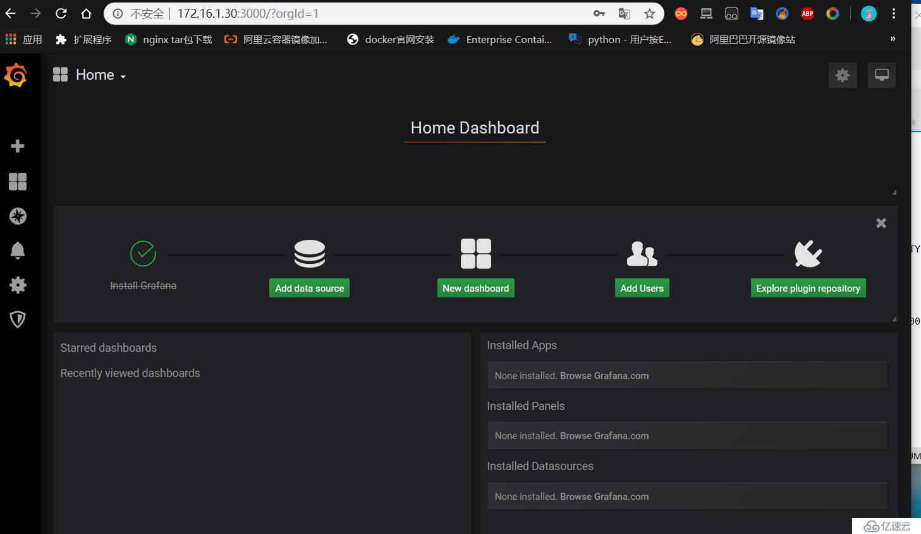921x534 pixels.
Task: Reload the page with refresh icon
Action: (x=61, y=13)
